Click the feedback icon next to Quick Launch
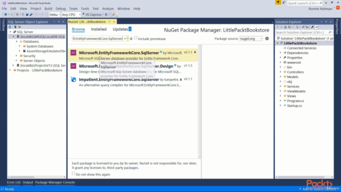 click(x=284, y=3)
